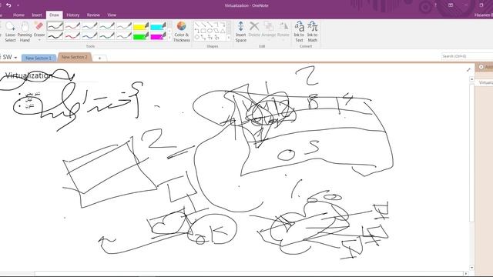This screenshot has height=277, width=493.
Task: Convert with Ink to Math
Action: point(312,32)
